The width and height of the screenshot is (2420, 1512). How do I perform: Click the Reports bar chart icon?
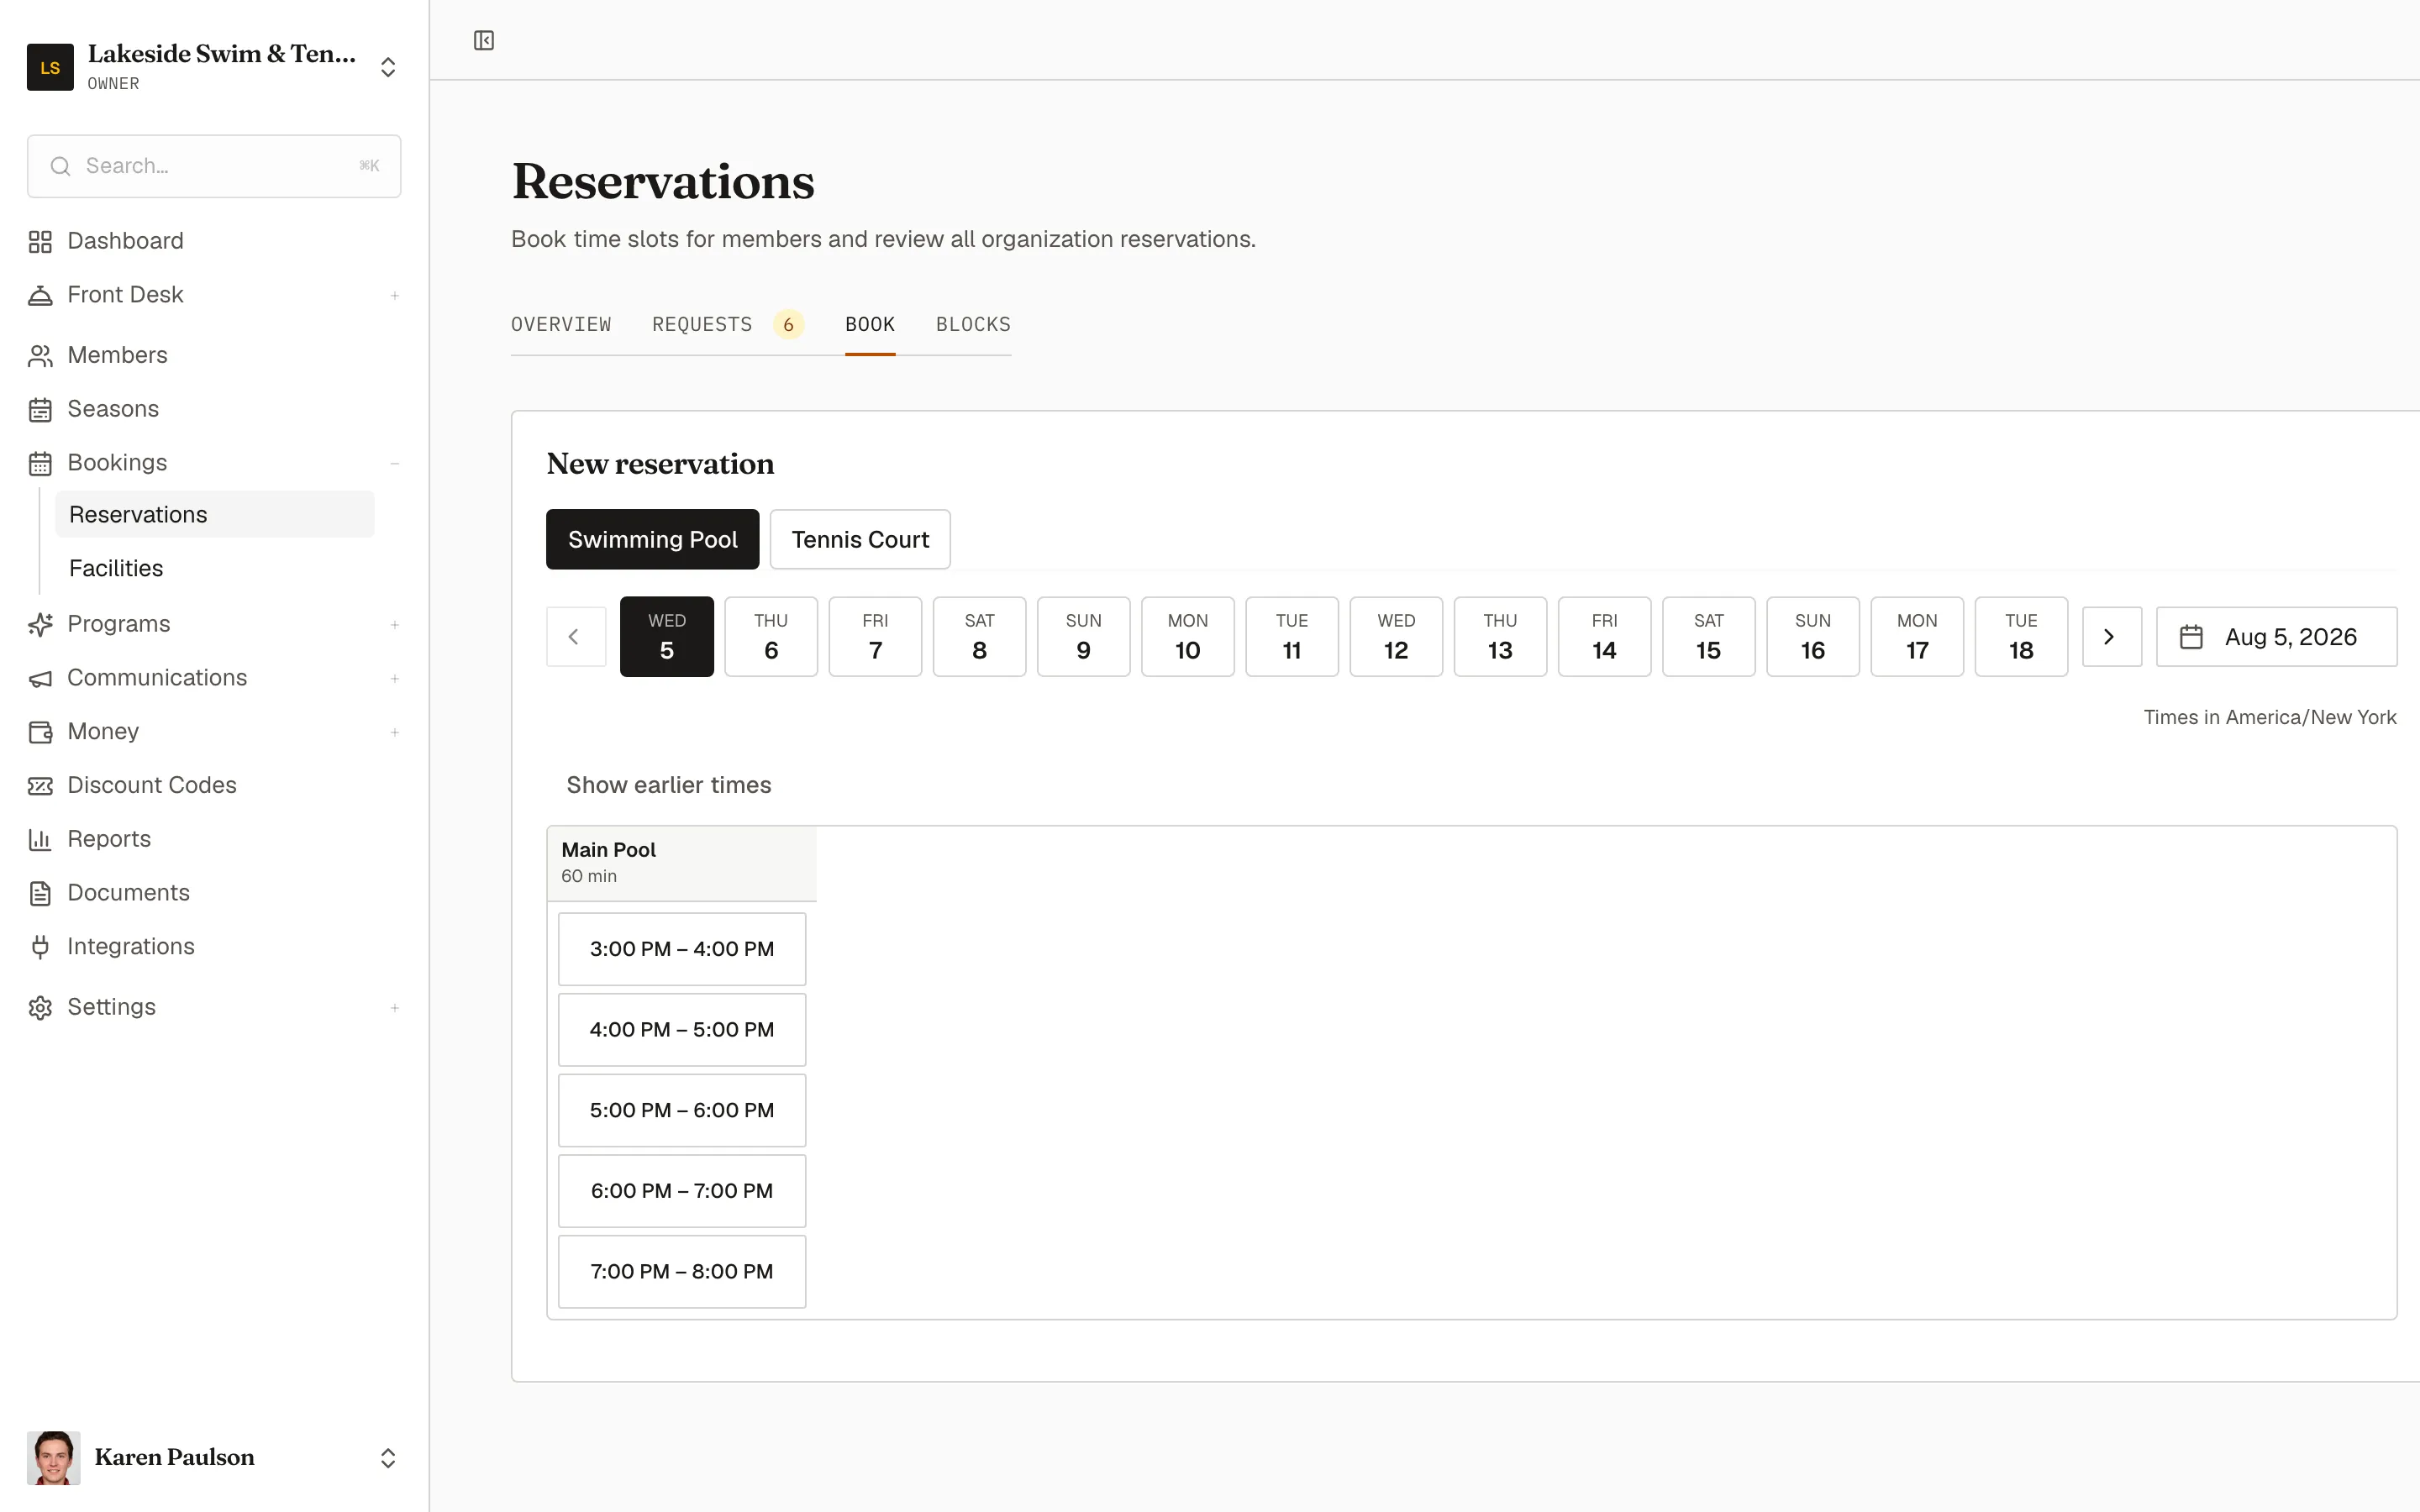tap(40, 839)
